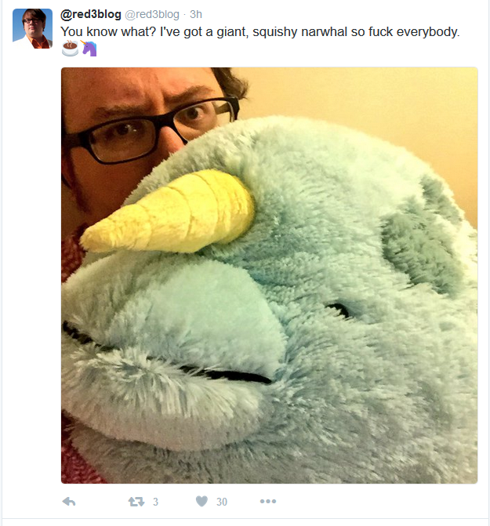Expand the attached narwhal plush photo
Viewport: 490px width, 526px height.
coord(270,275)
